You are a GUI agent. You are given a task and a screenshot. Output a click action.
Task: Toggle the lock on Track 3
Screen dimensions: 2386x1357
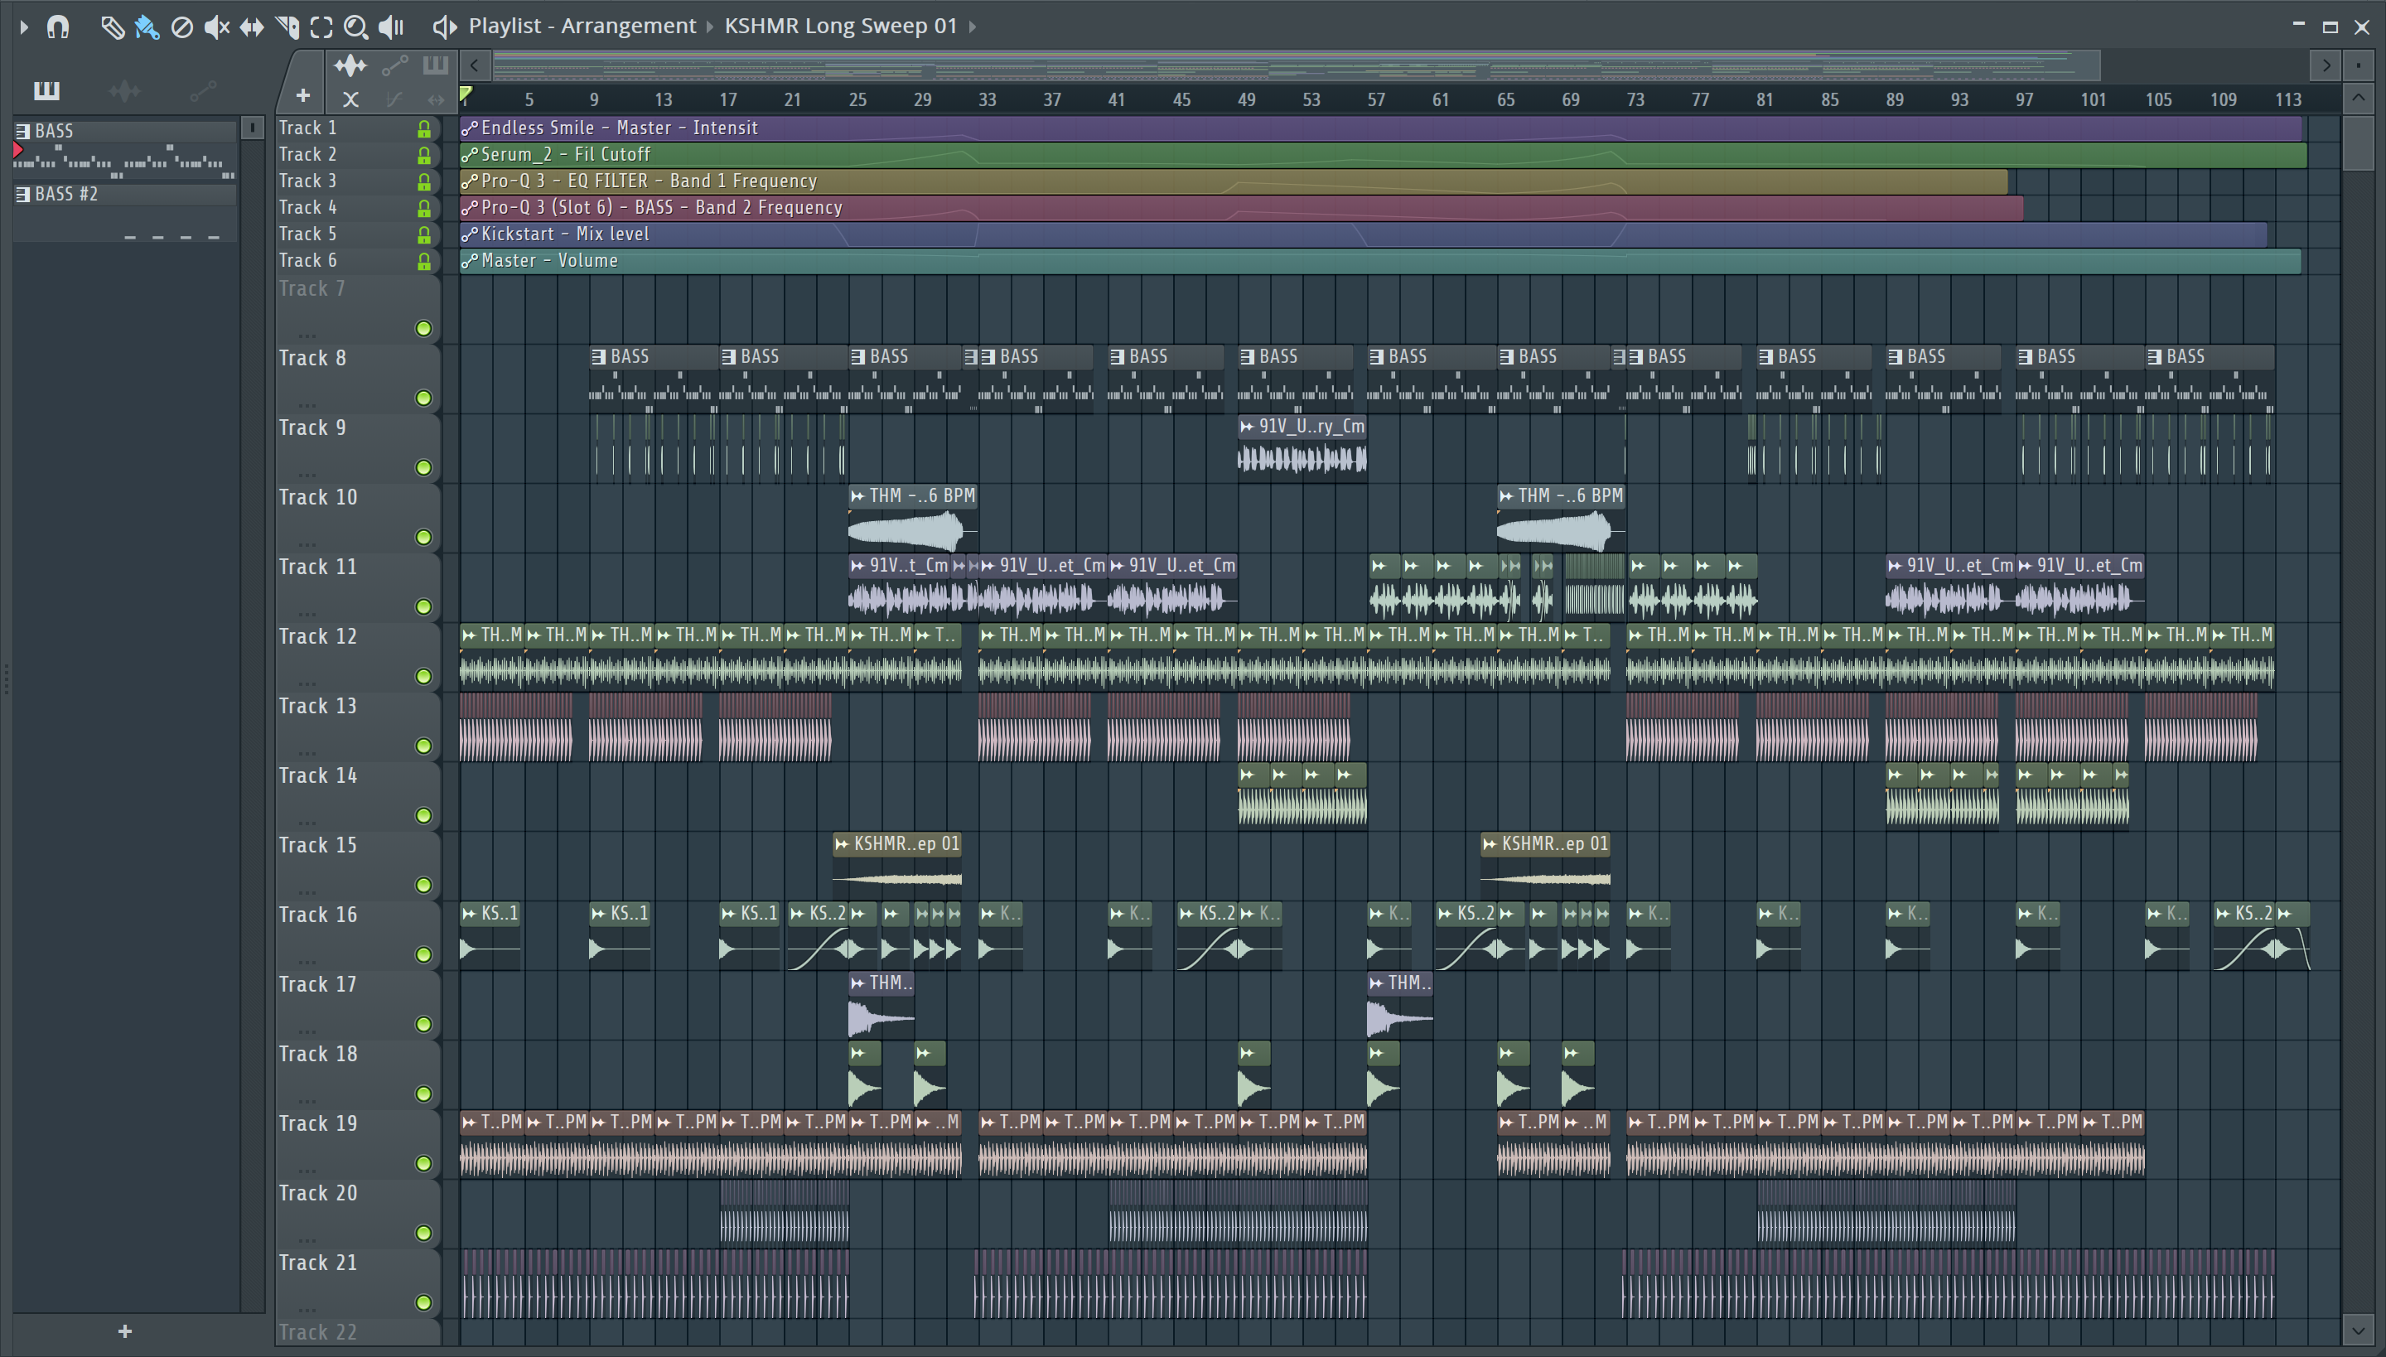(424, 181)
